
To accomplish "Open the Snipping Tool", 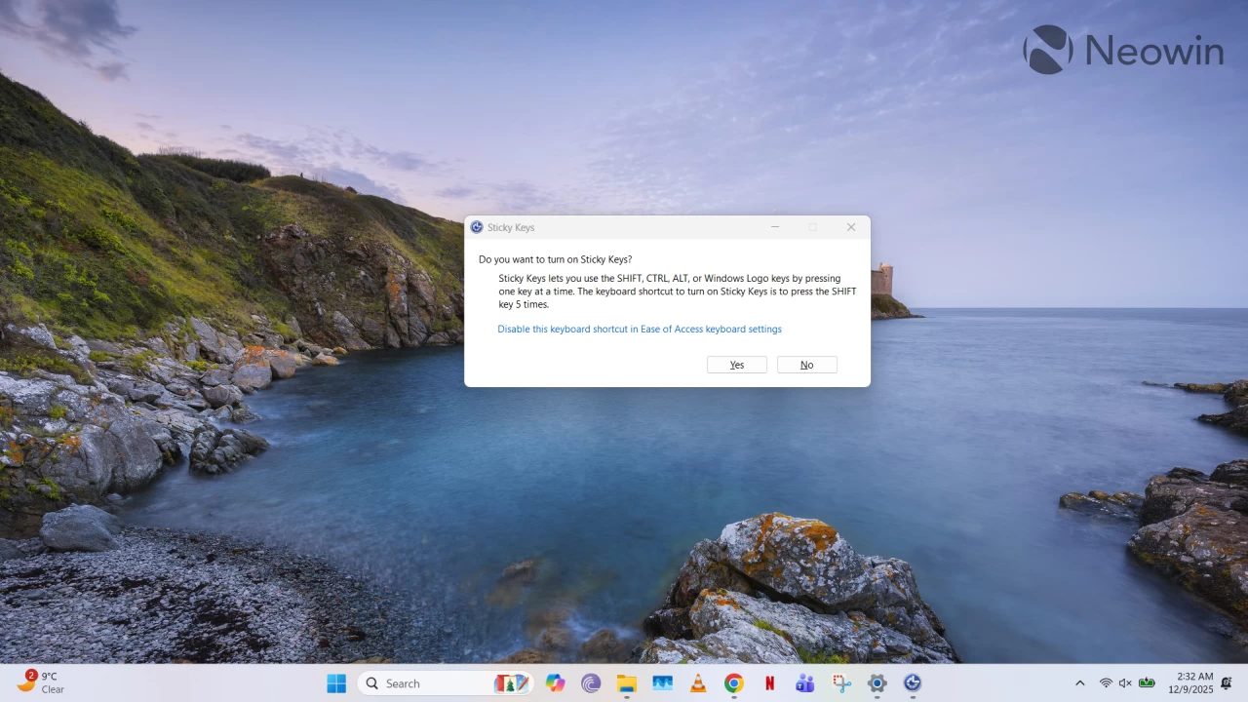I will pos(841,683).
